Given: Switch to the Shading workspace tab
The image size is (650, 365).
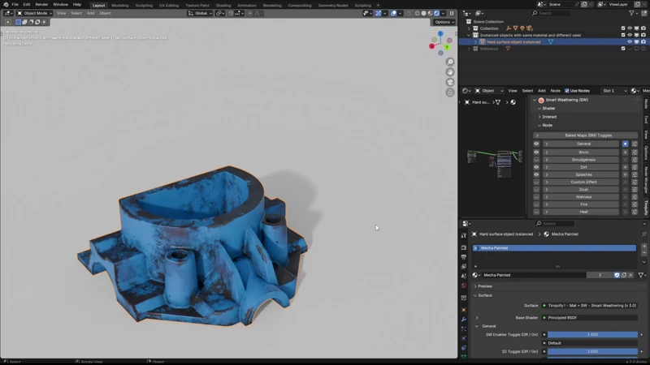Looking at the screenshot, I should point(223,6).
